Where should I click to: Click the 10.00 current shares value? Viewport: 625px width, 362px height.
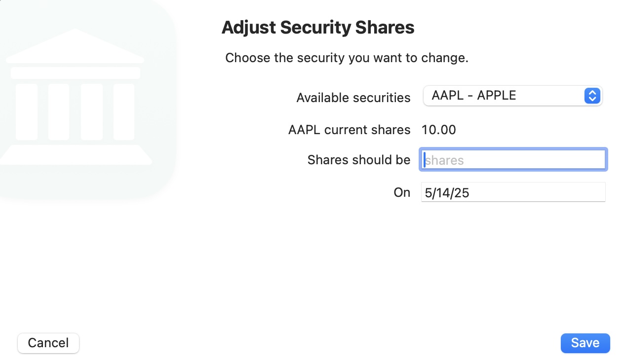pyautogui.click(x=438, y=130)
